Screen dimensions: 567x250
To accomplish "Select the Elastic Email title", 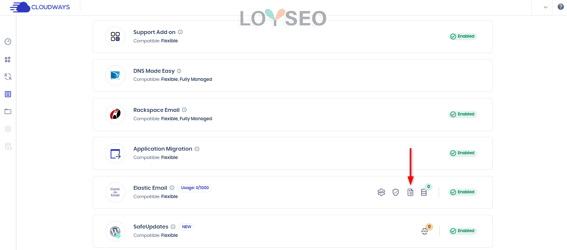I will tap(150, 188).
